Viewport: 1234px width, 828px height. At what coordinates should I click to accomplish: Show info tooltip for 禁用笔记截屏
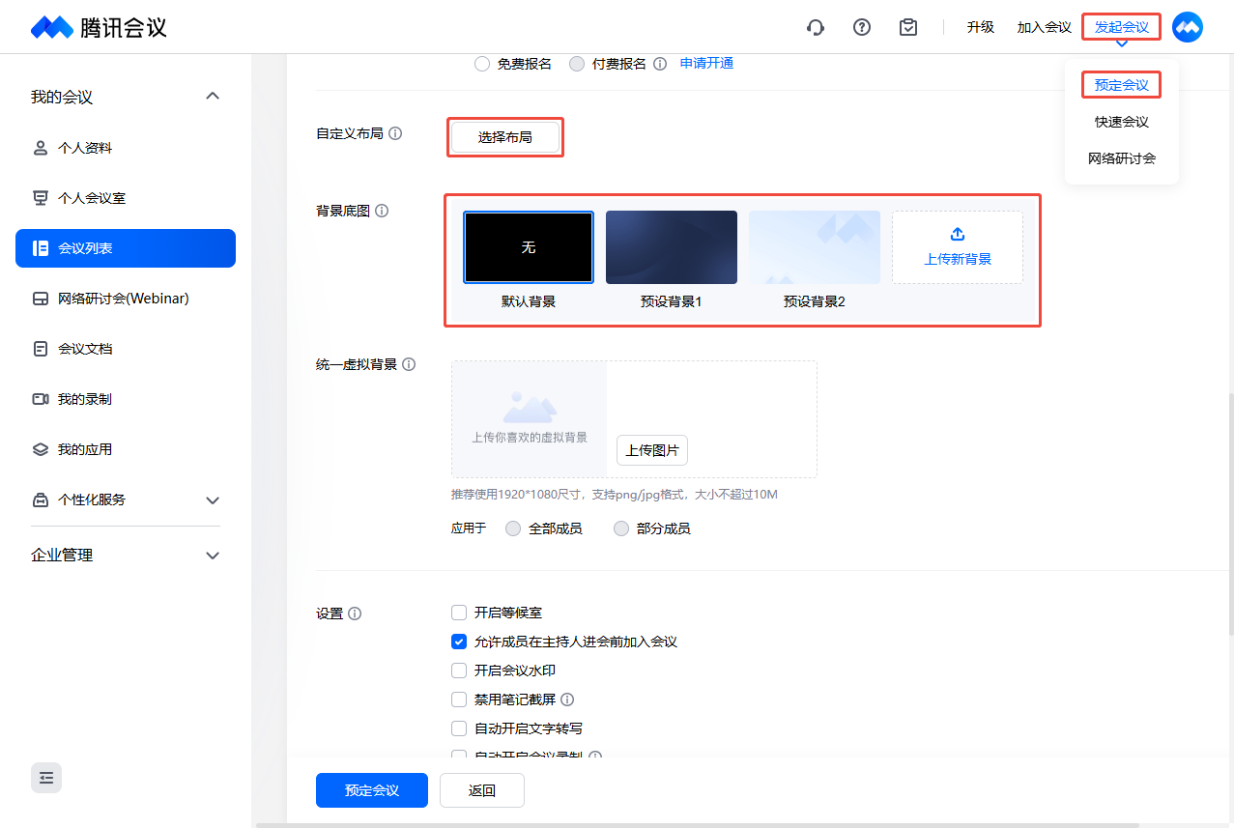(x=567, y=700)
